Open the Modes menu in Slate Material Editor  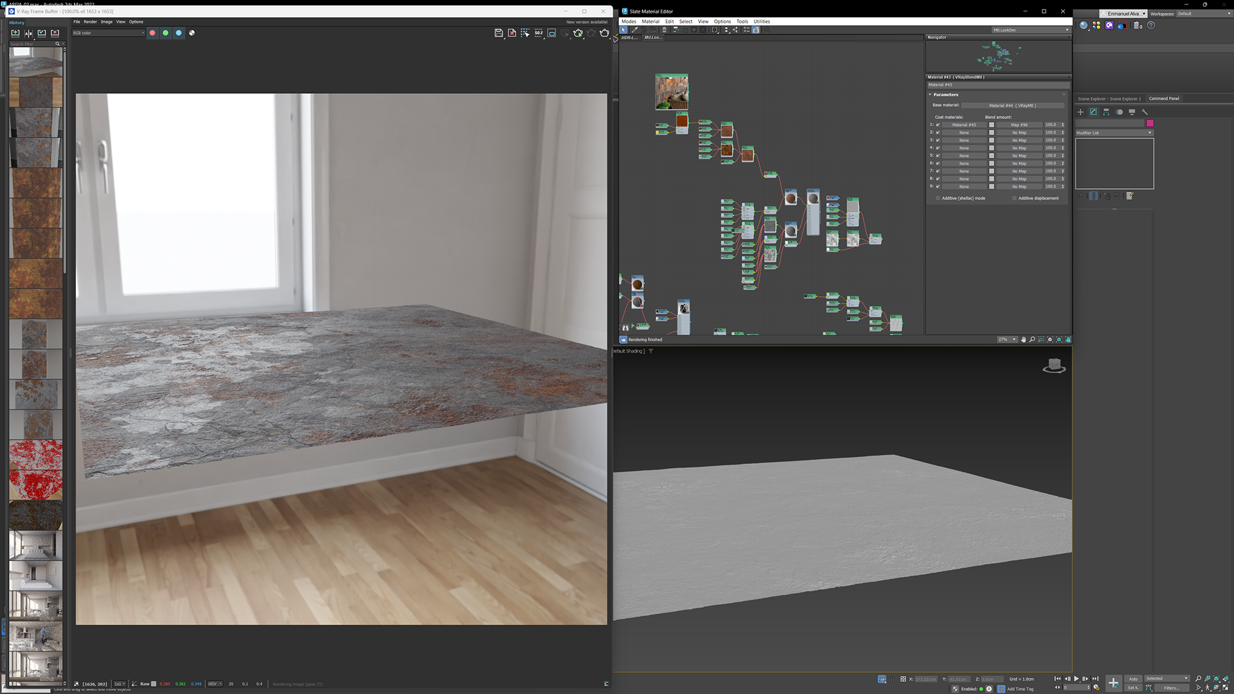coord(629,21)
